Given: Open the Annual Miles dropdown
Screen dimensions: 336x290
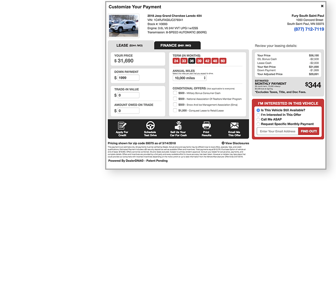Looking at the screenshot, I should click(x=190, y=78).
